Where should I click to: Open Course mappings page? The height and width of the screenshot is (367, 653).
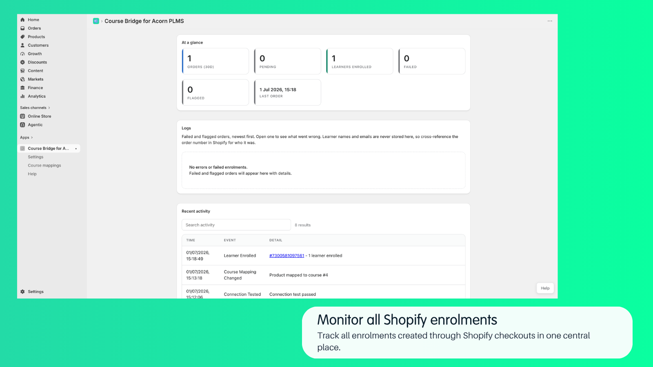click(44, 166)
